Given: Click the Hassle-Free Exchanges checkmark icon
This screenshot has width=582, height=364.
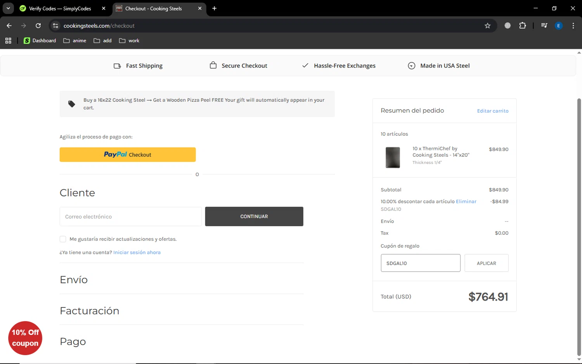Looking at the screenshot, I should pos(305,66).
